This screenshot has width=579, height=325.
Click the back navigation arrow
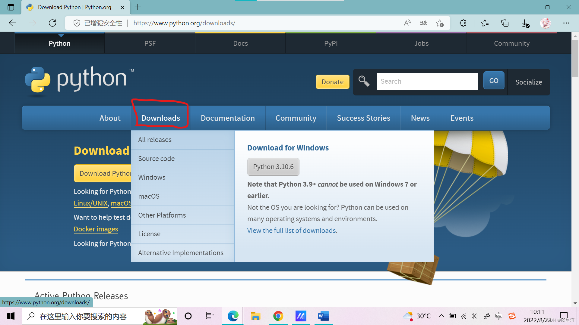(13, 23)
